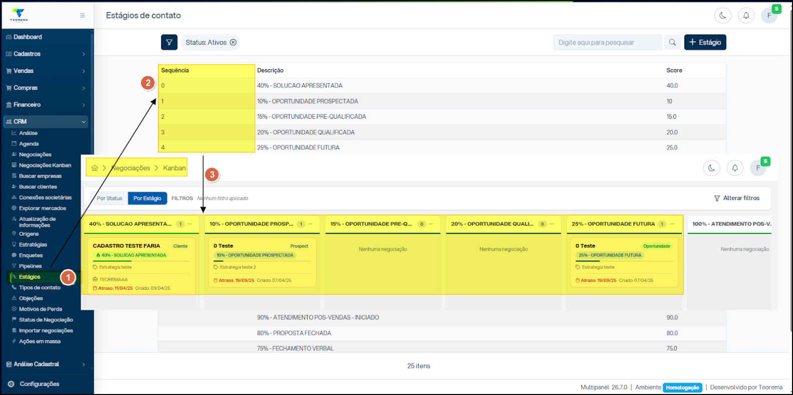
Task: Expand the Cadastros sidebar chevron
Action: [x=84, y=54]
